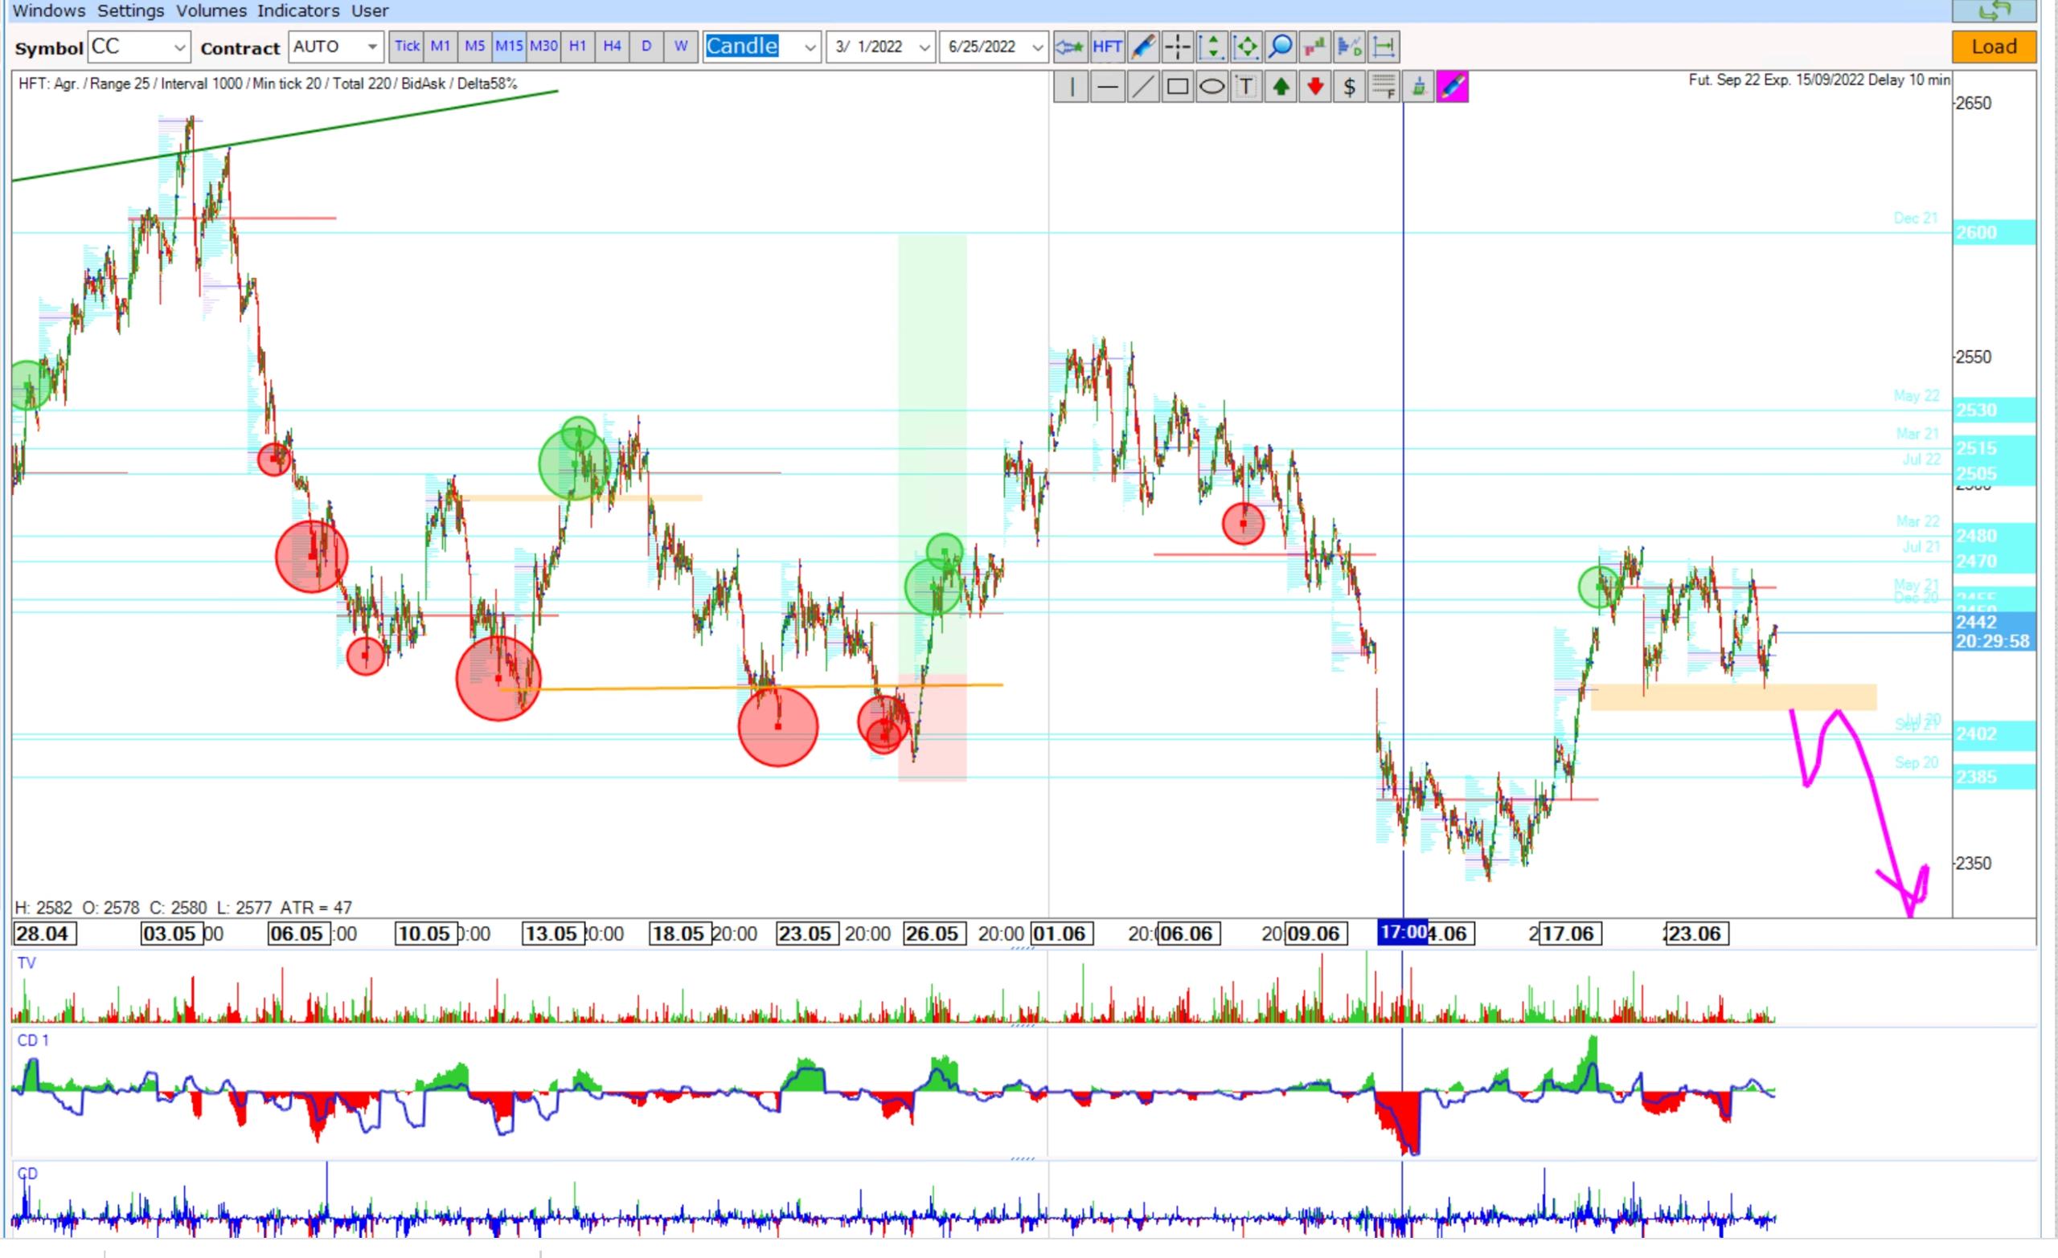Expand the Contract AUTO dropdown
2058x1258 pixels.
pos(371,47)
